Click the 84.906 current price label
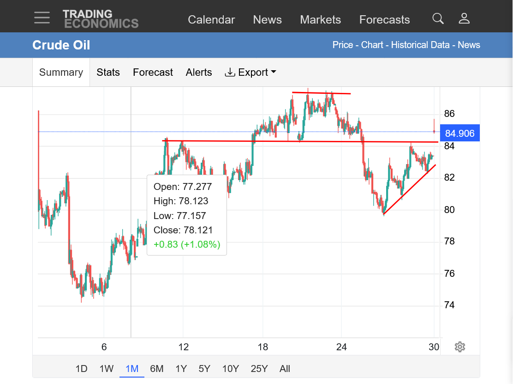The image size is (513, 384). pyautogui.click(x=459, y=133)
